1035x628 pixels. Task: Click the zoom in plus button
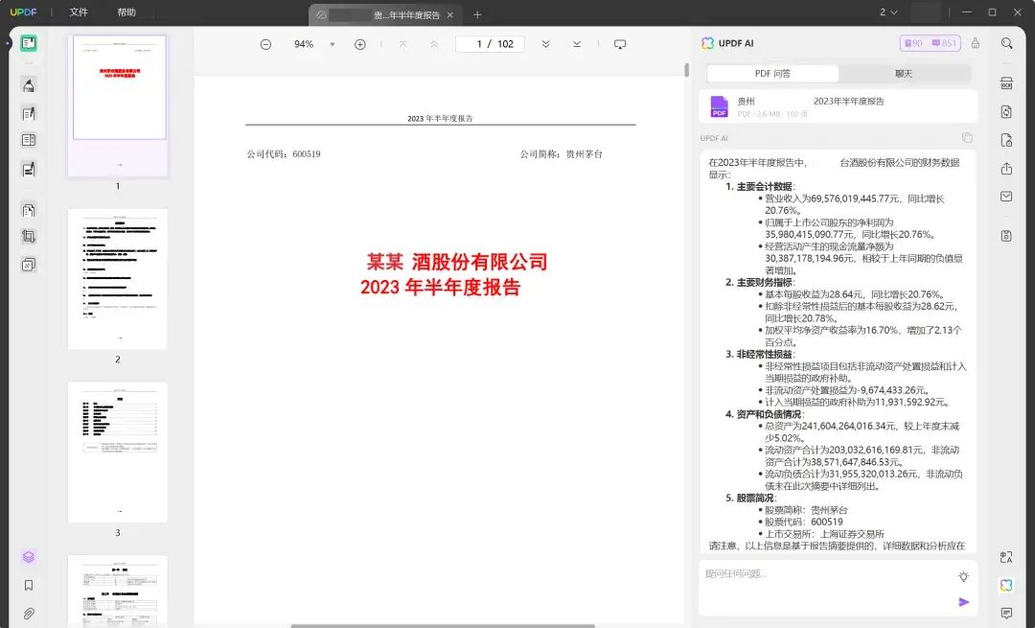[359, 44]
